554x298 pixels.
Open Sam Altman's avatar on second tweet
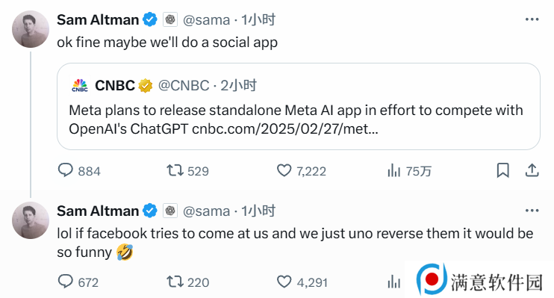pyautogui.click(x=31, y=220)
